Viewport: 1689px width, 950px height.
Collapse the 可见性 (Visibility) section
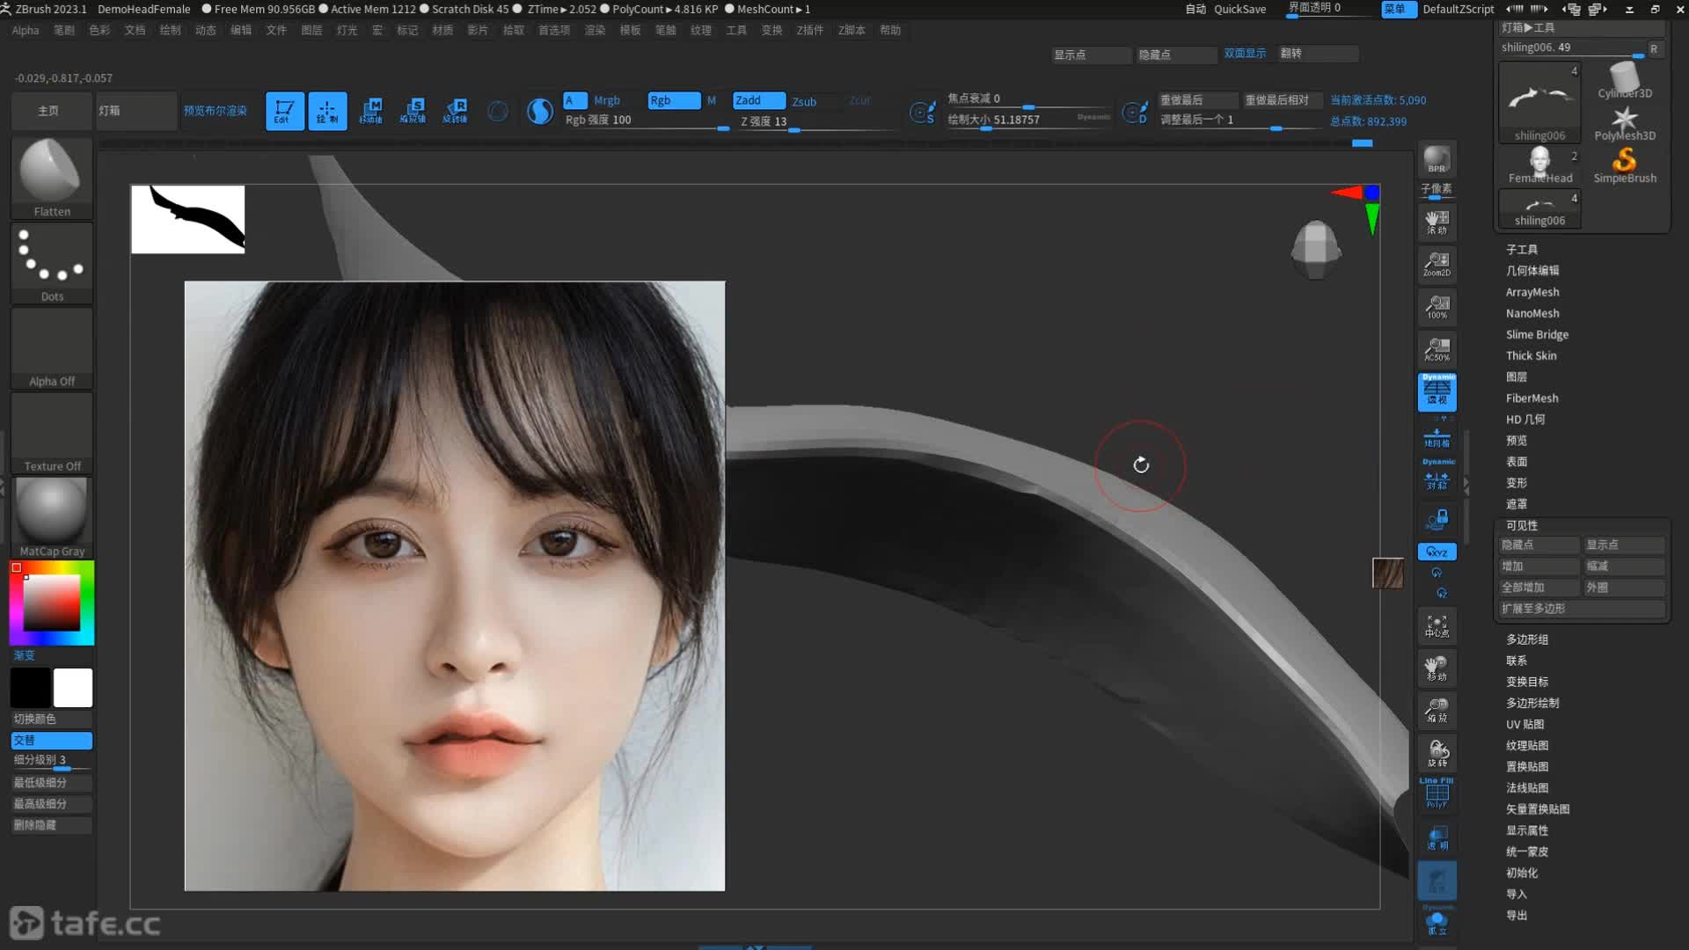[1521, 525]
